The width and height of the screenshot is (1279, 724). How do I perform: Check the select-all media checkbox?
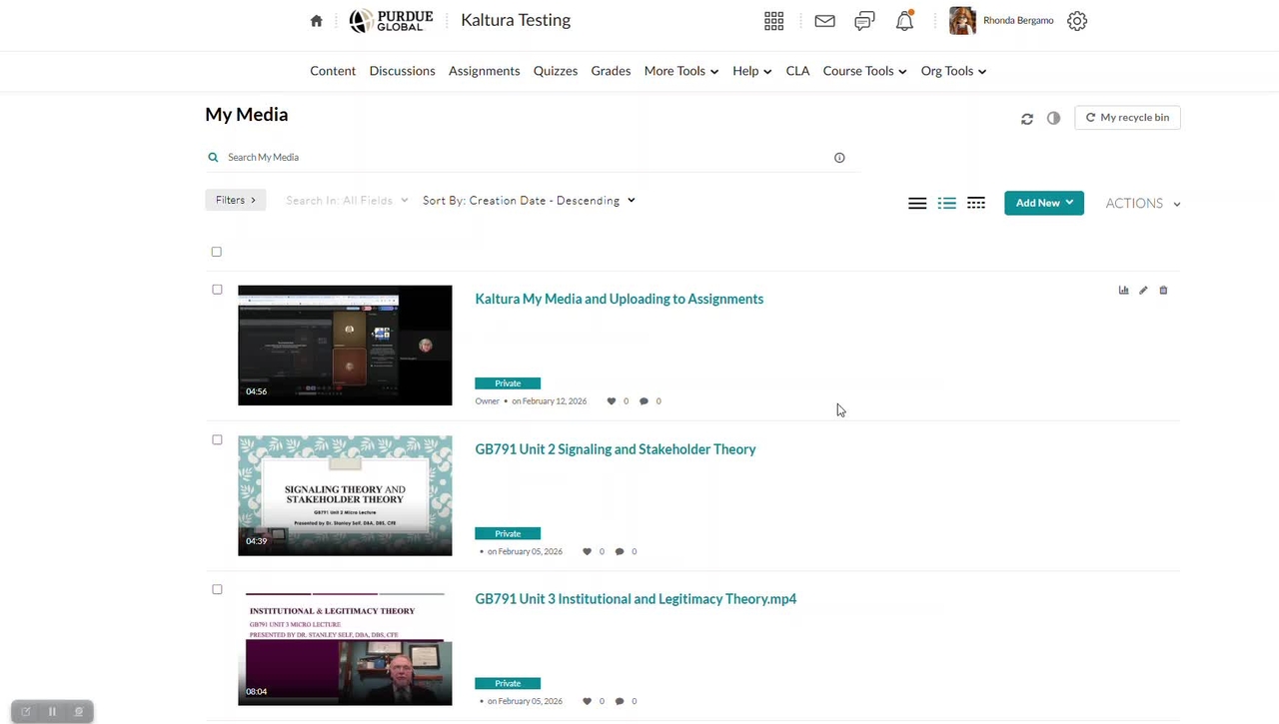tap(217, 252)
